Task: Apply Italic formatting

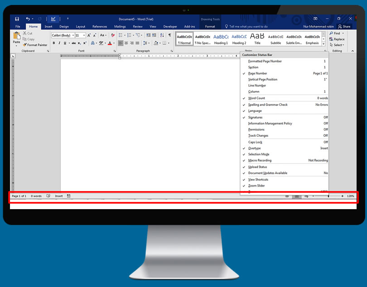Action: coord(59,43)
